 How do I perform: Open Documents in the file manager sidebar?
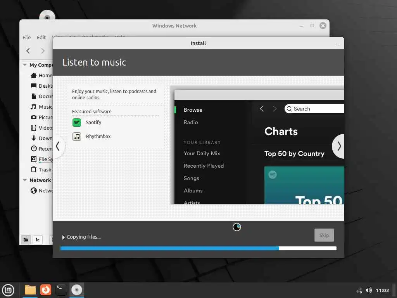[x=41, y=96]
